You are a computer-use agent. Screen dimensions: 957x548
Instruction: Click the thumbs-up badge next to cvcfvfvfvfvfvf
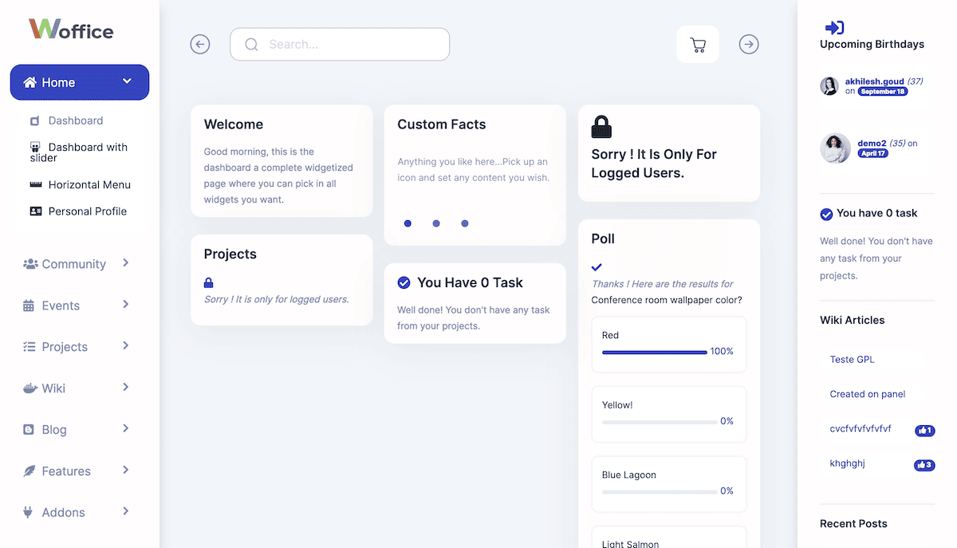coord(924,431)
